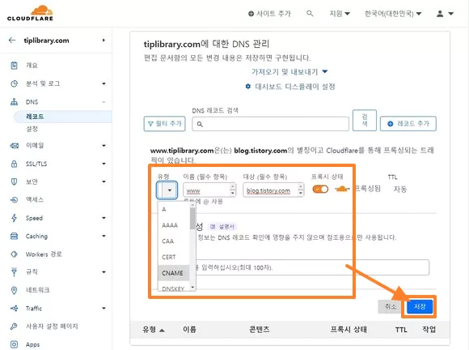
Task: Expand the Speed submenu arrow
Action: pos(104,218)
